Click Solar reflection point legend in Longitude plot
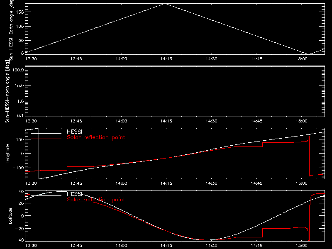Viewport: 332px width, 249px height. tap(96, 137)
